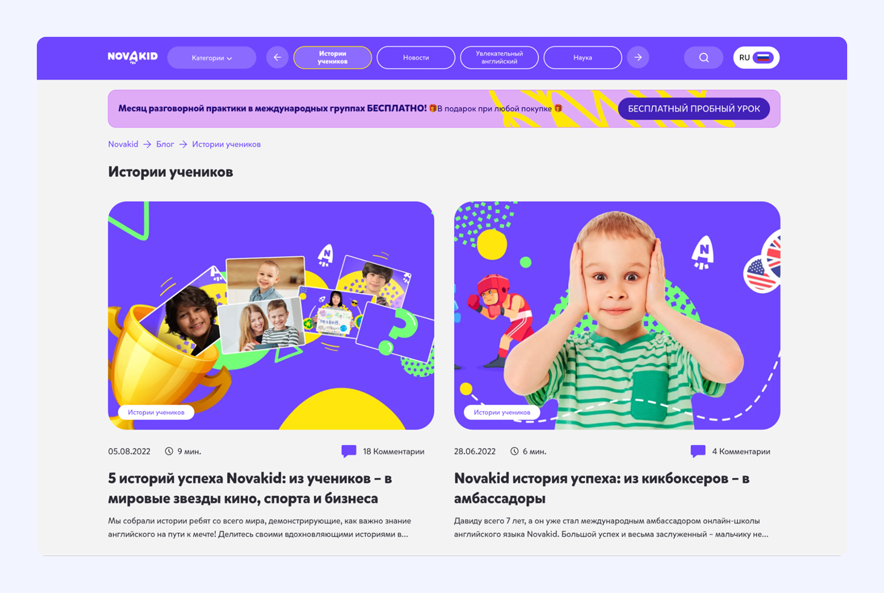Image resolution: width=884 pixels, height=593 pixels.
Task: Click the Novakid logo in the header
Action: (x=133, y=57)
